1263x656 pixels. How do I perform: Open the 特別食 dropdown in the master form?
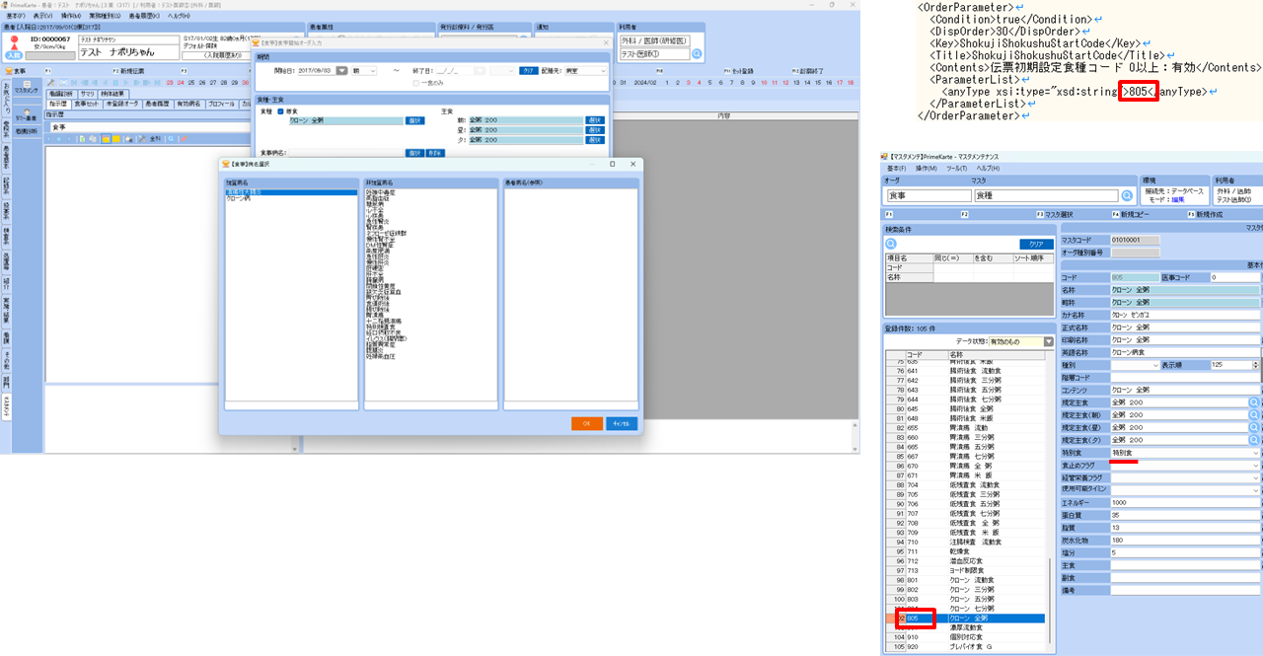1255,452
